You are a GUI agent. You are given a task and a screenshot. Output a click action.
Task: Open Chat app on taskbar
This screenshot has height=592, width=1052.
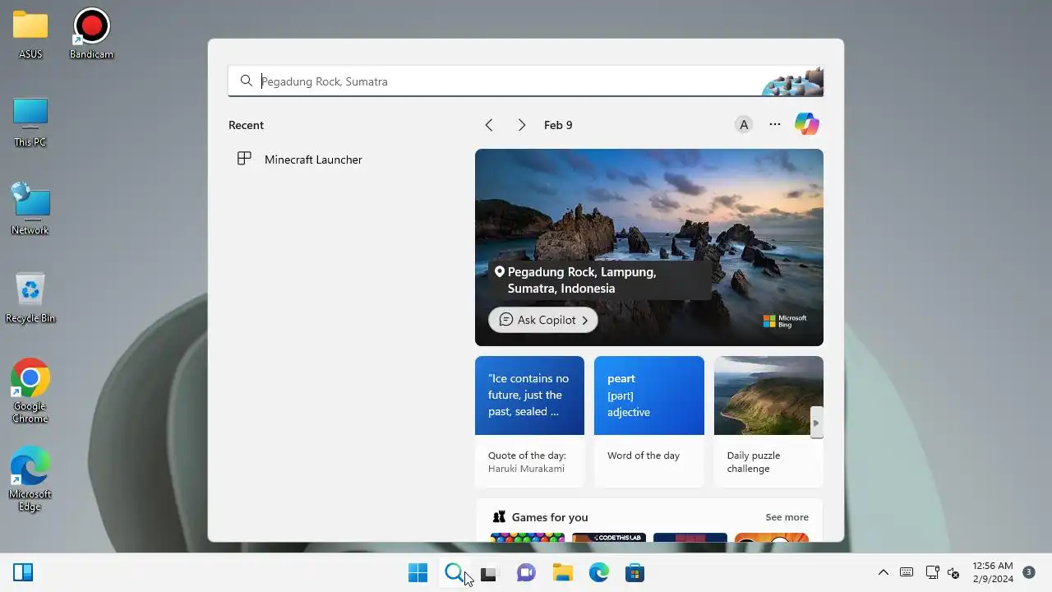click(x=526, y=572)
